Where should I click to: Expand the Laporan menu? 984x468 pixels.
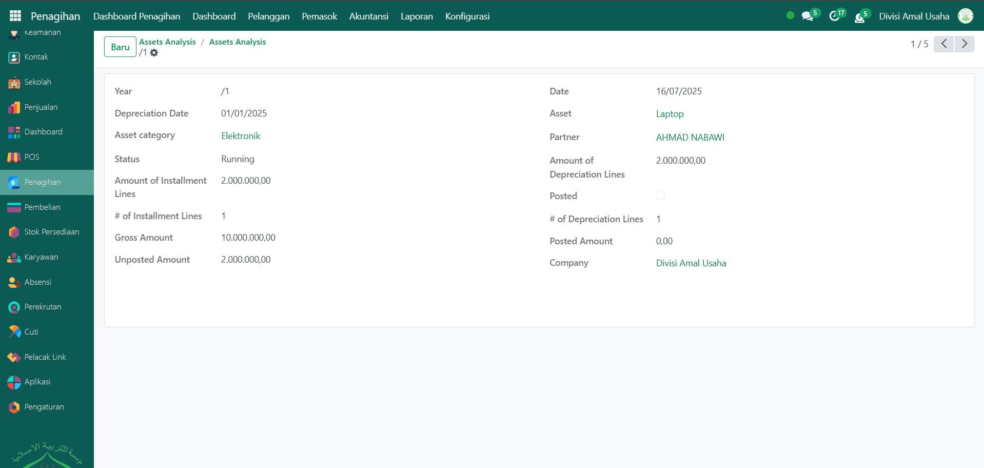(416, 16)
